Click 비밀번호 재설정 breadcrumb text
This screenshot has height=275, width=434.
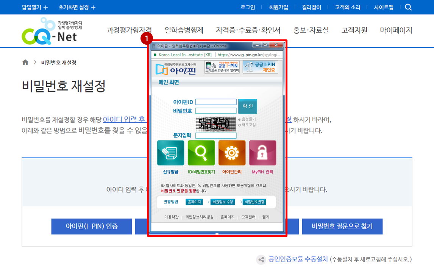(x=59, y=62)
